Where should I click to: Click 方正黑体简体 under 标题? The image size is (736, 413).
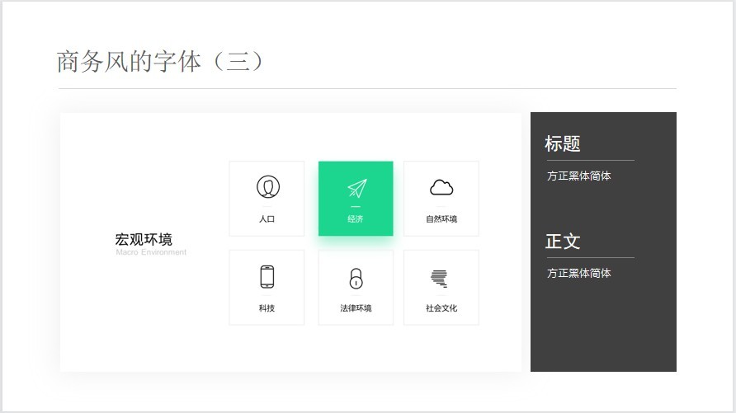(578, 176)
